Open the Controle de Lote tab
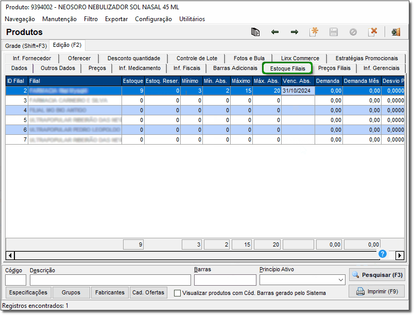Viewport: 414px width, 315px height. point(197,58)
